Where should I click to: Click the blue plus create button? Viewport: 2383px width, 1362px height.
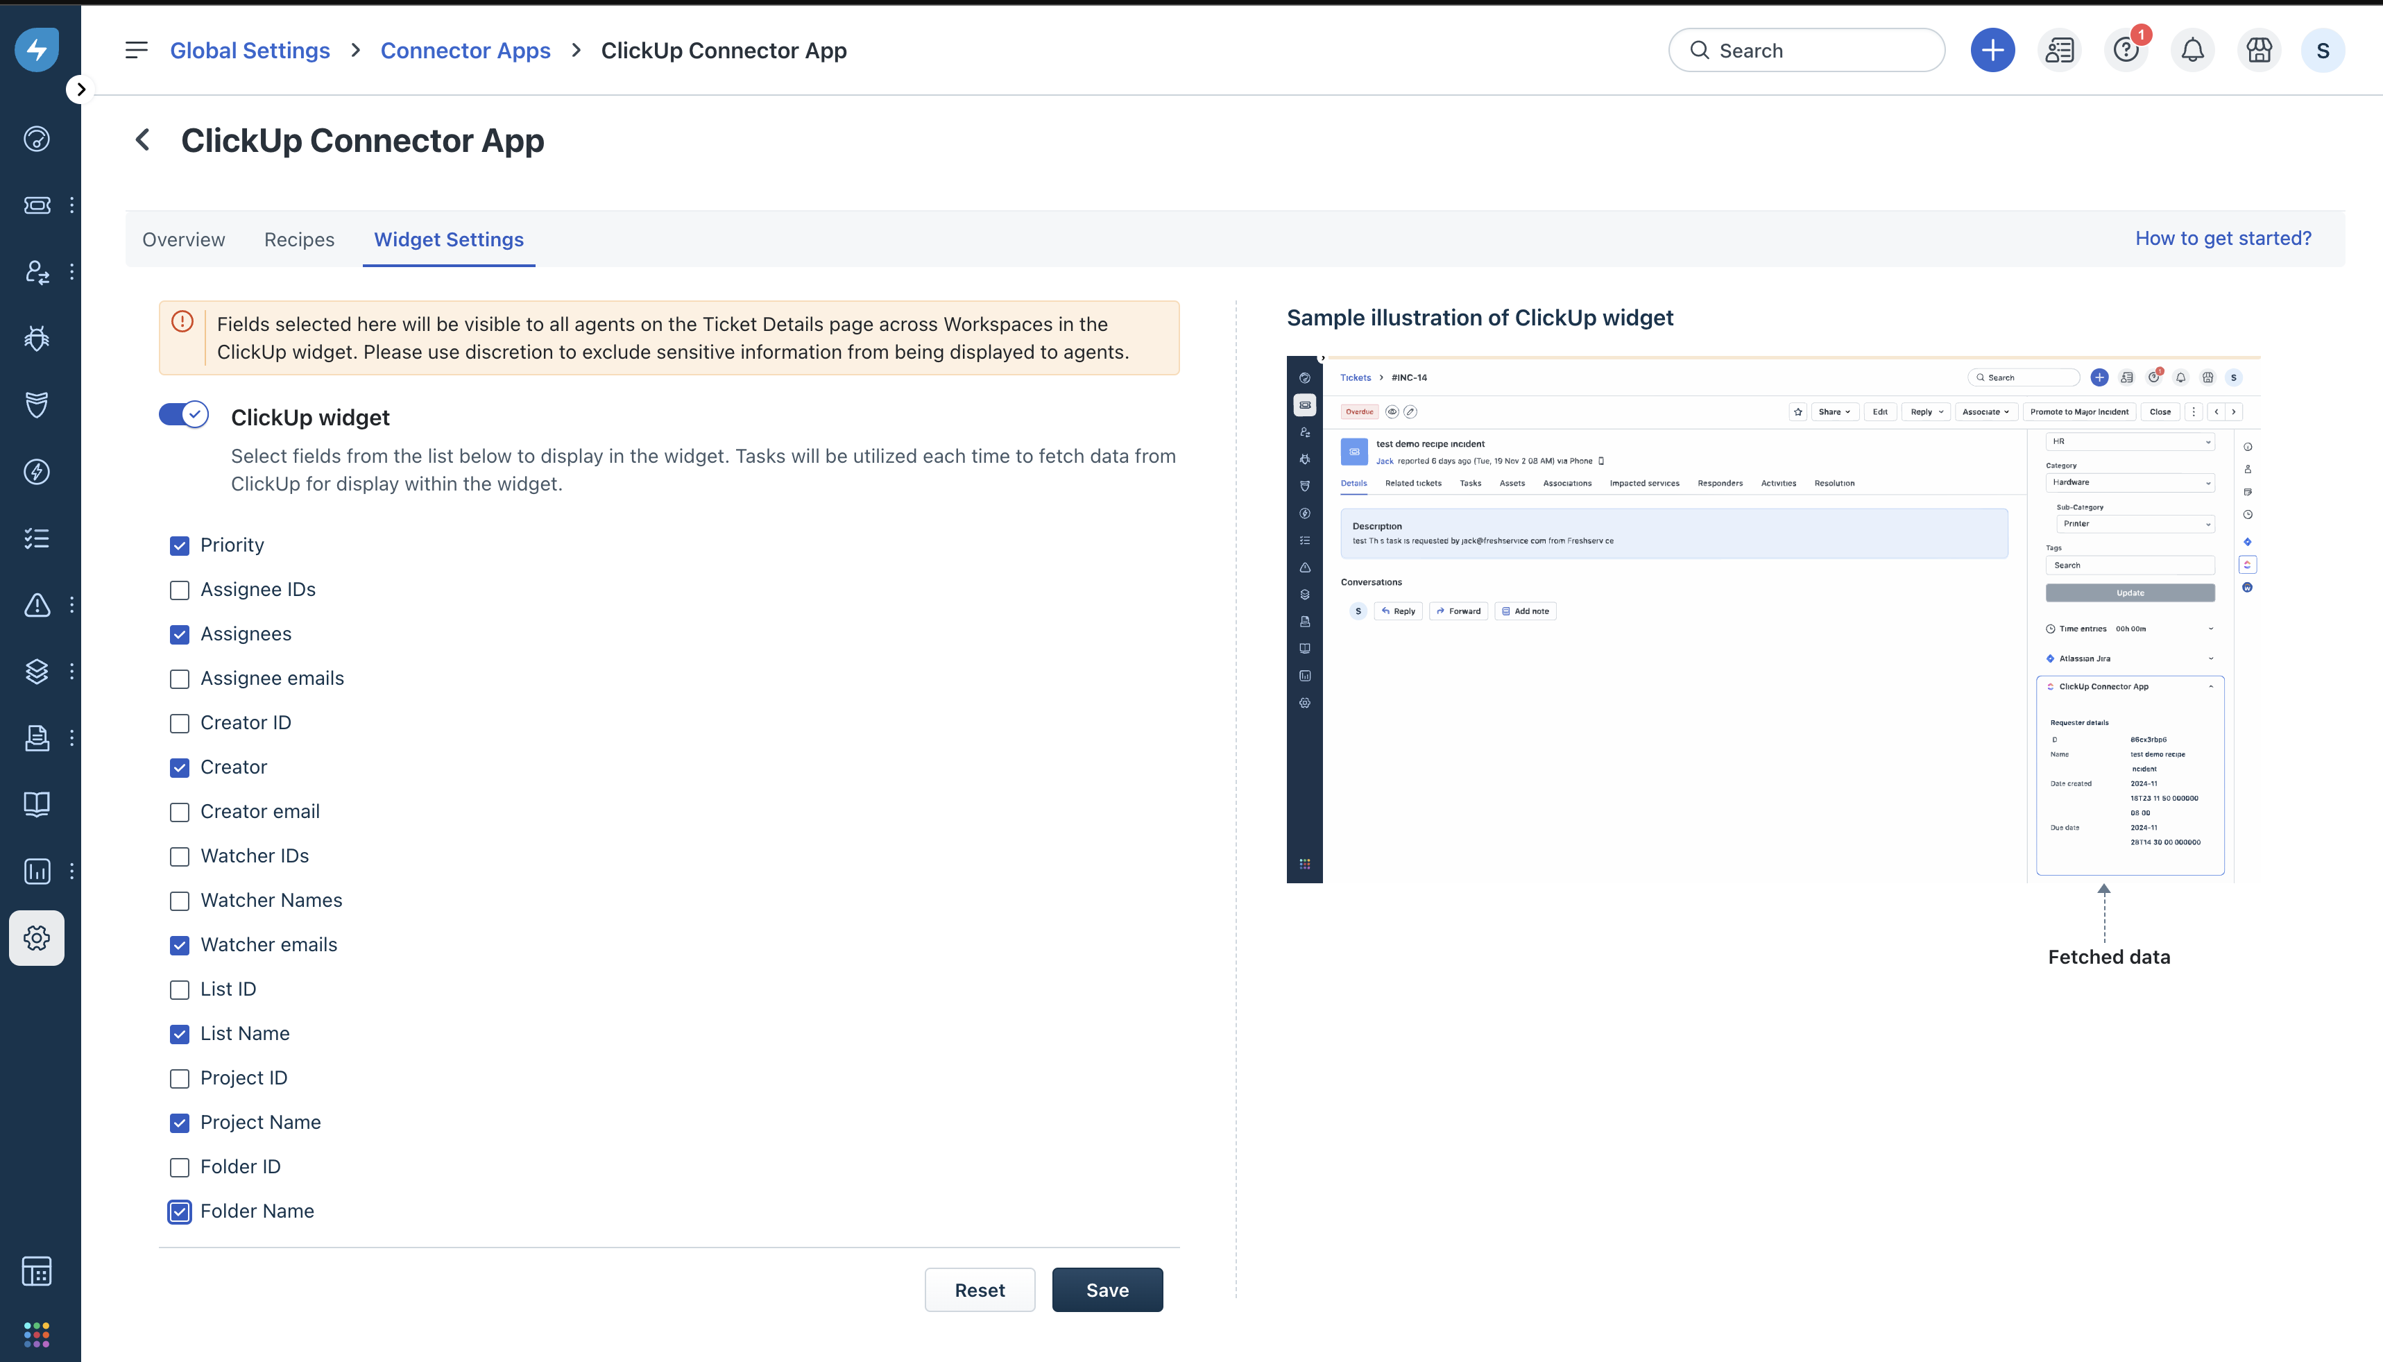tap(1992, 51)
